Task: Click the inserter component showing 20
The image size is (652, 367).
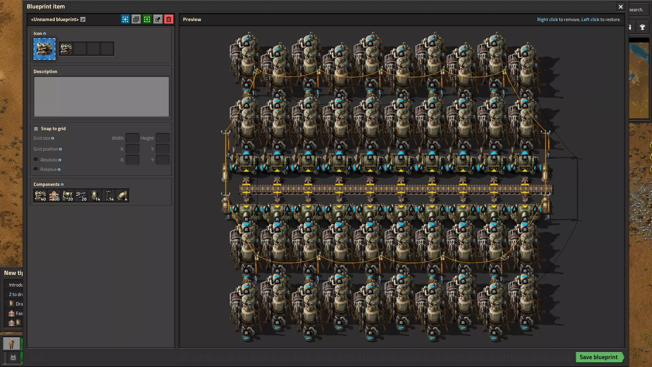Action: [81, 196]
